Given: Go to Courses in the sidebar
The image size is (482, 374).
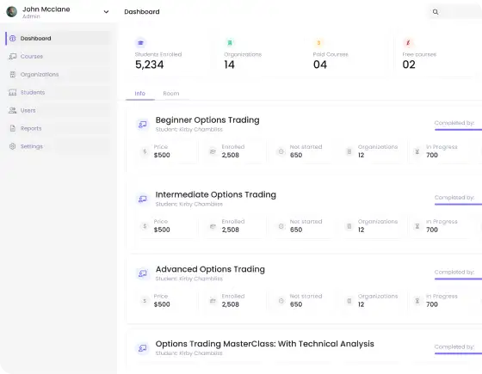Looking at the screenshot, I should (x=59, y=57).
